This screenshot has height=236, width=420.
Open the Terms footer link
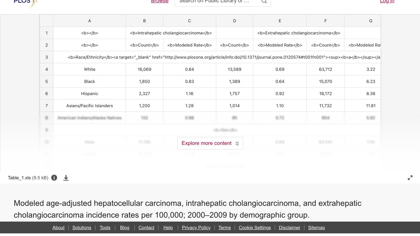pyautogui.click(x=225, y=227)
